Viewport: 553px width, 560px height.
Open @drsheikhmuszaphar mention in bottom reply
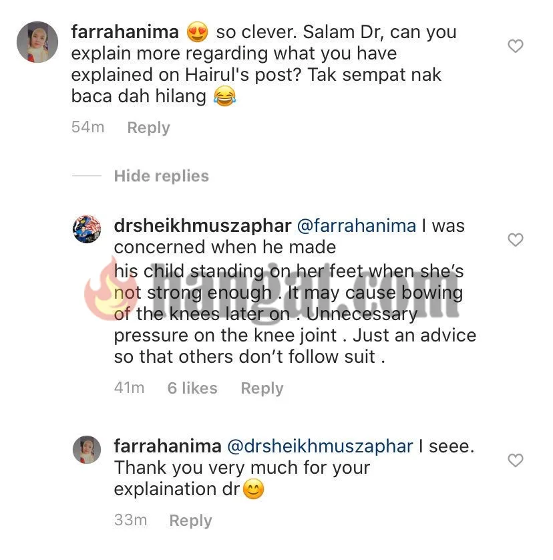(x=320, y=446)
